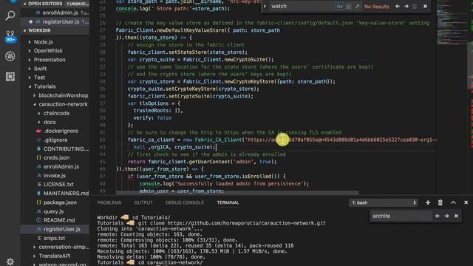
Task: Open CONTRIBUTING file in explorer
Action: pyautogui.click(x=55, y=149)
